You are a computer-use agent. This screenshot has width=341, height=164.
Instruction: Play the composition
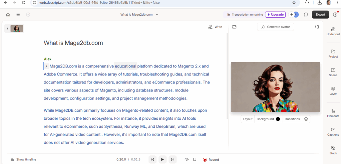pyautogui.click(x=163, y=159)
